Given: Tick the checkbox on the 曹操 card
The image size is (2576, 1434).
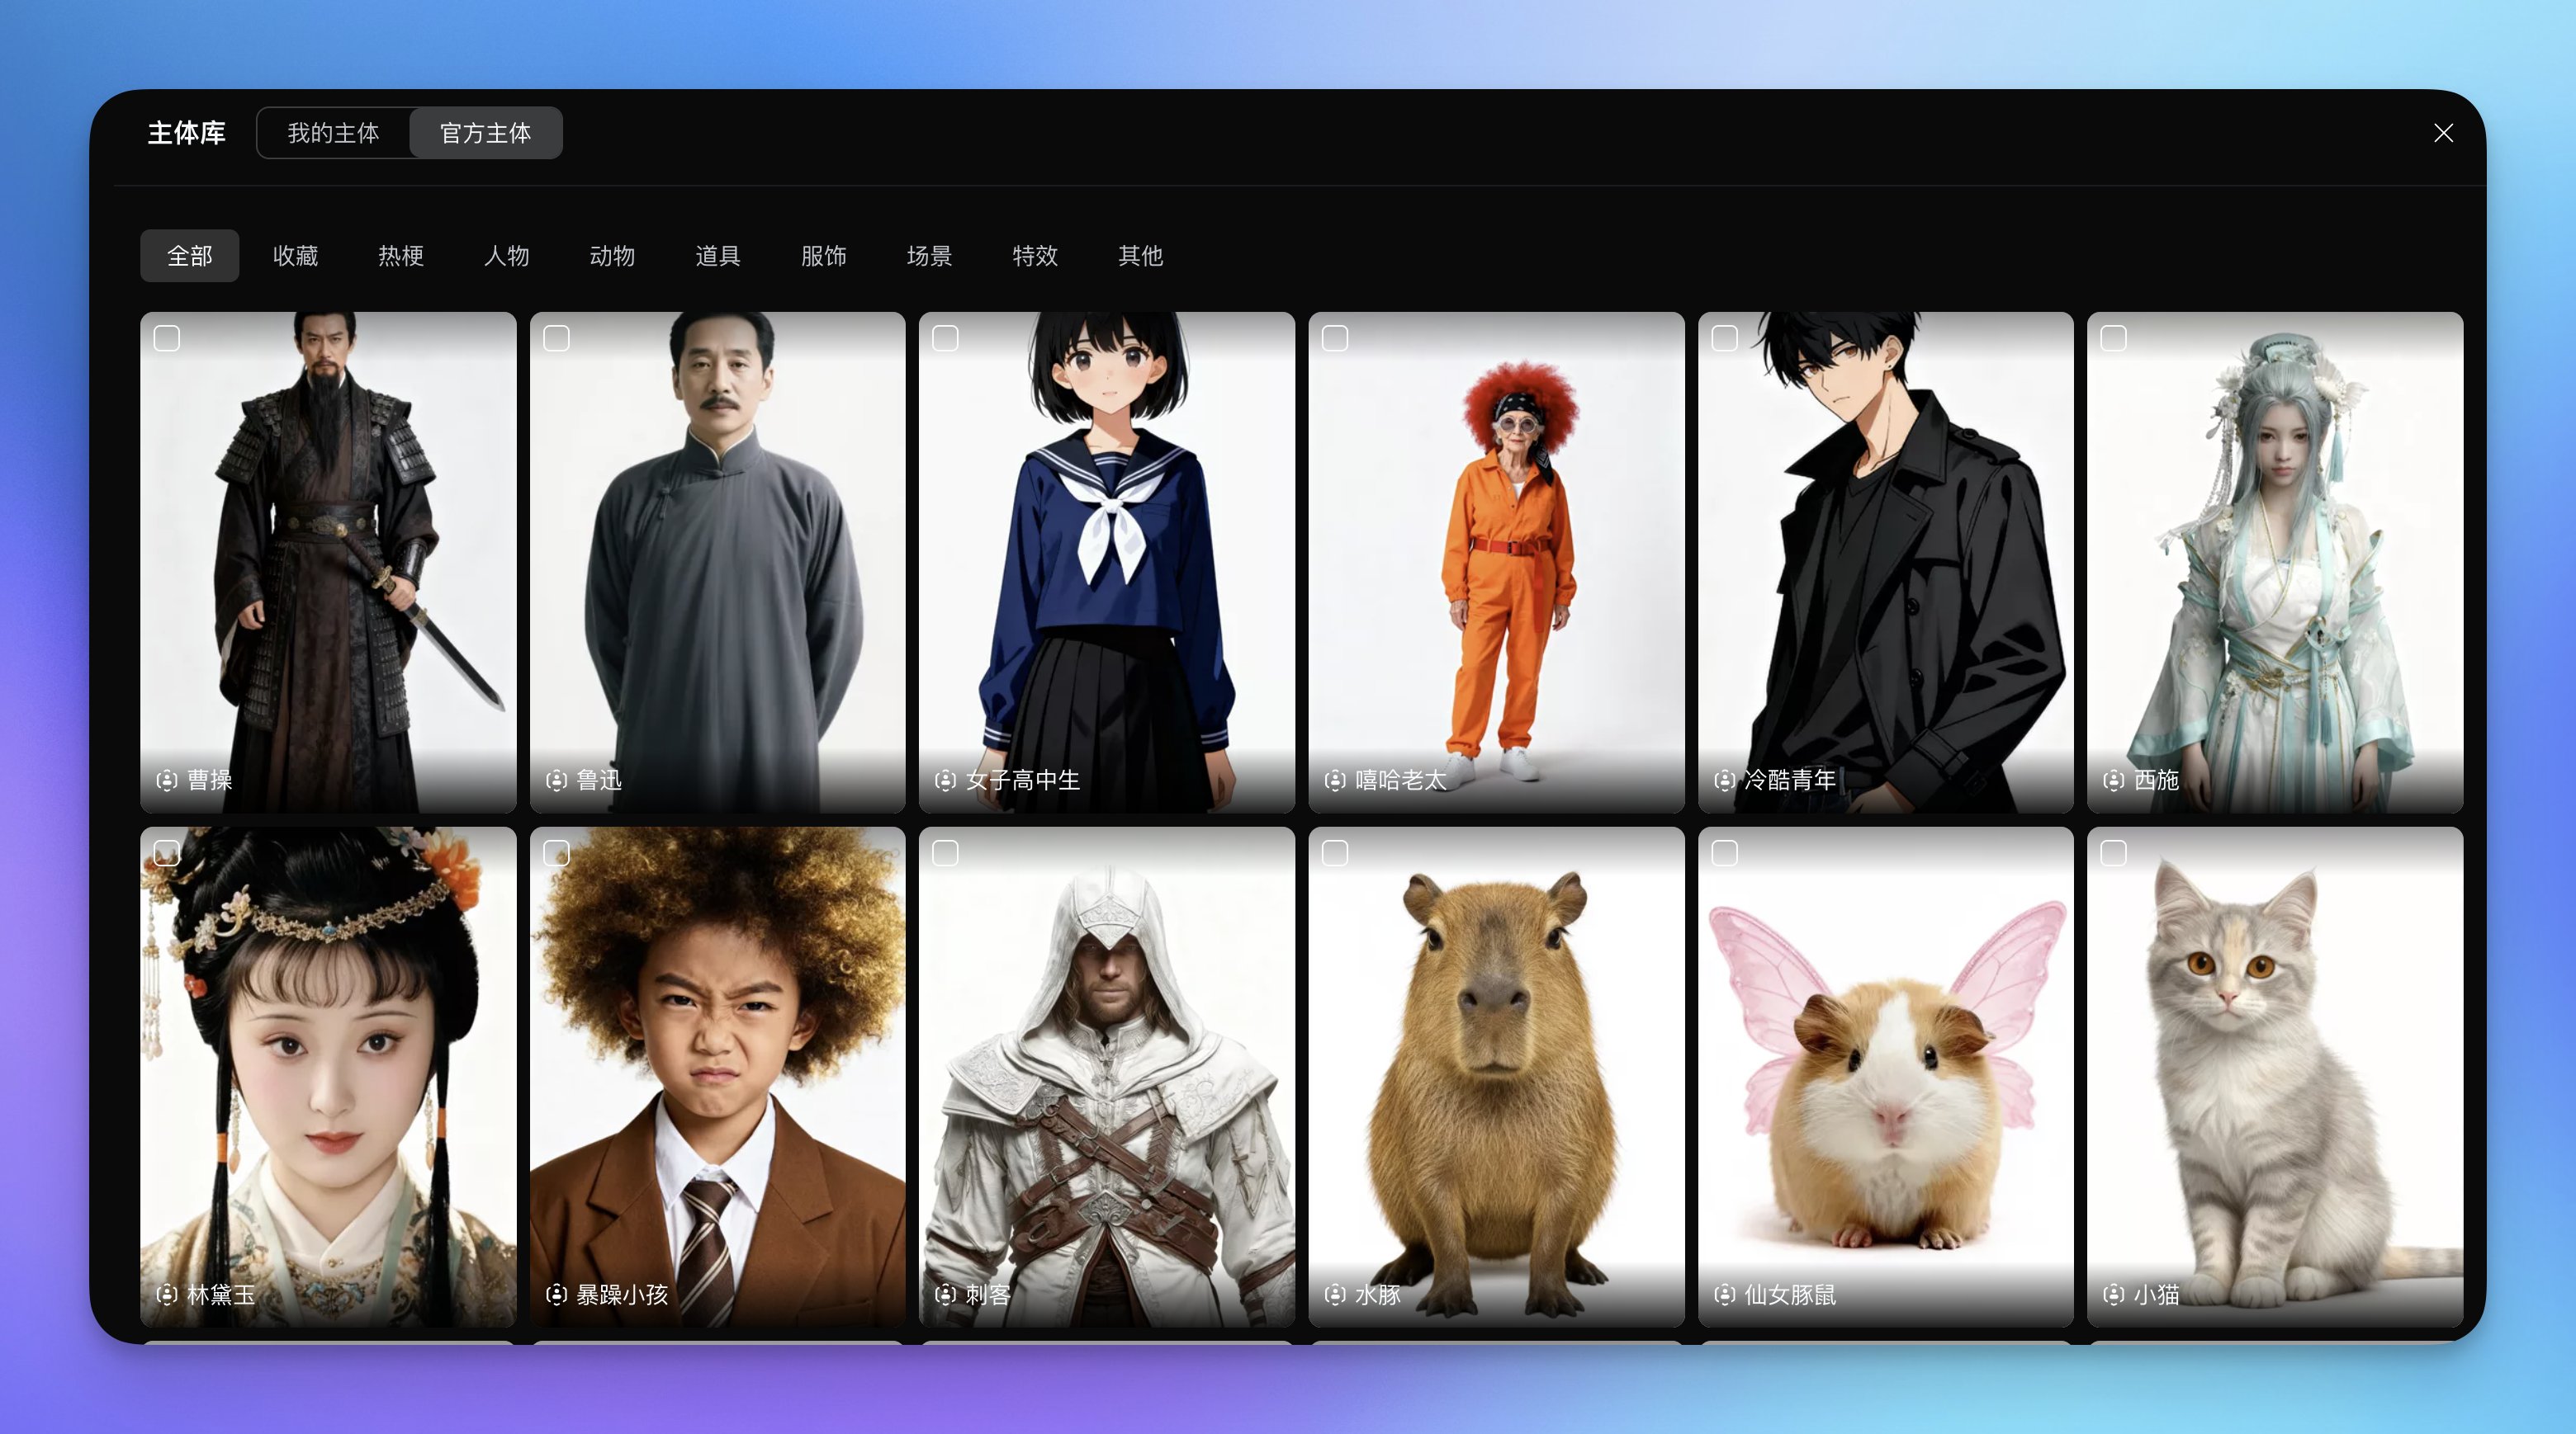Looking at the screenshot, I should (167, 337).
